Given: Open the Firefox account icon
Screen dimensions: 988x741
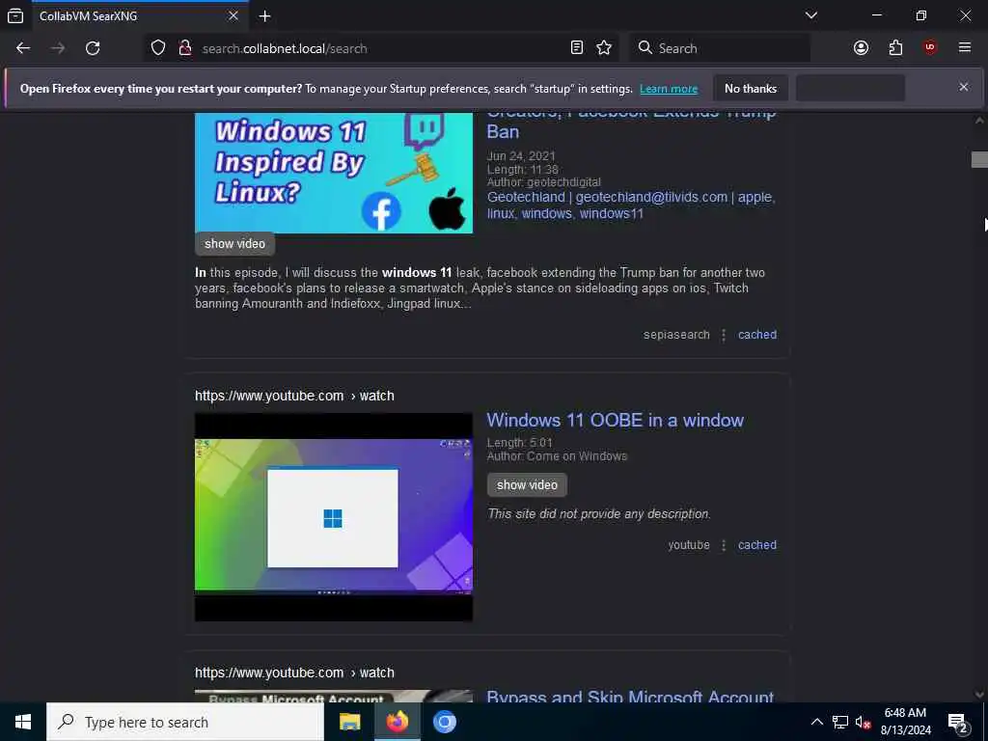Looking at the screenshot, I should click(861, 48).
